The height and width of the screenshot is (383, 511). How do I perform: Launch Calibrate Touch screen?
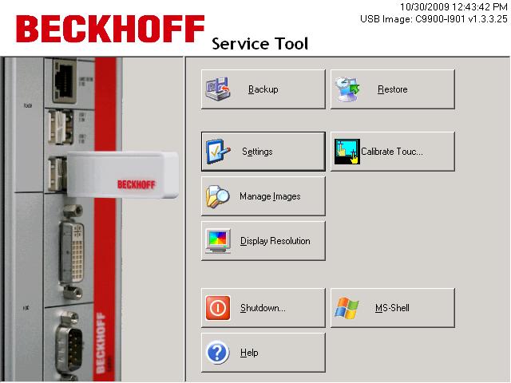(392, 152)
